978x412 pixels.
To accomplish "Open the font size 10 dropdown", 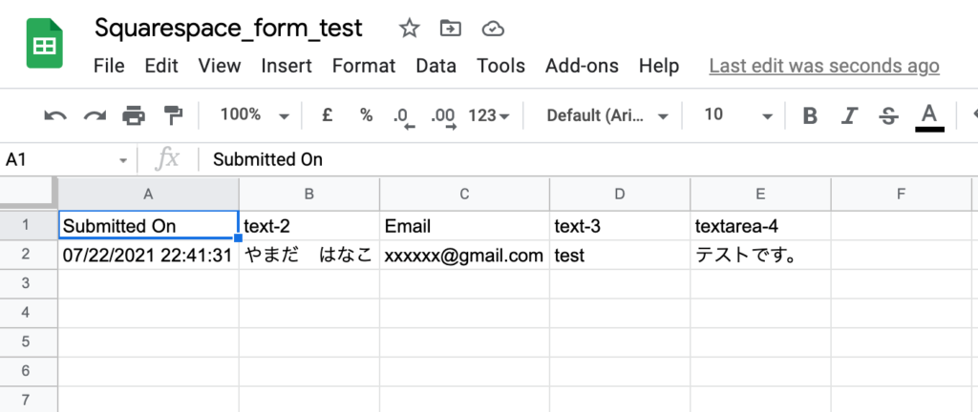I will tap(738, 115).
